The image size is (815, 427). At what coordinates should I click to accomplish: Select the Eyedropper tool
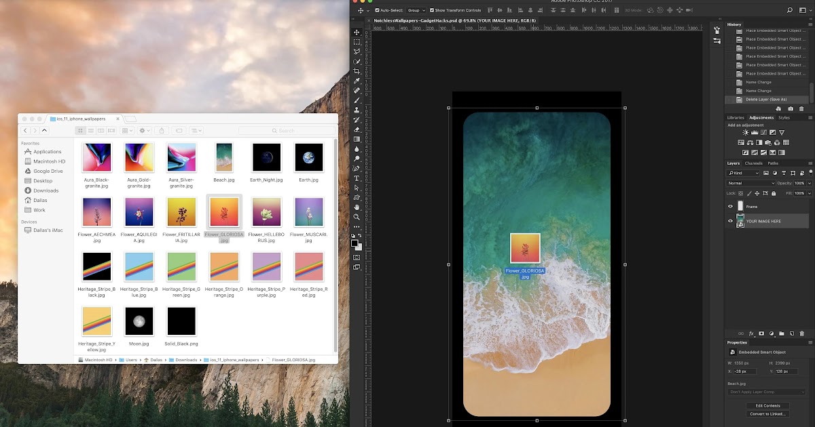[357, 81]
